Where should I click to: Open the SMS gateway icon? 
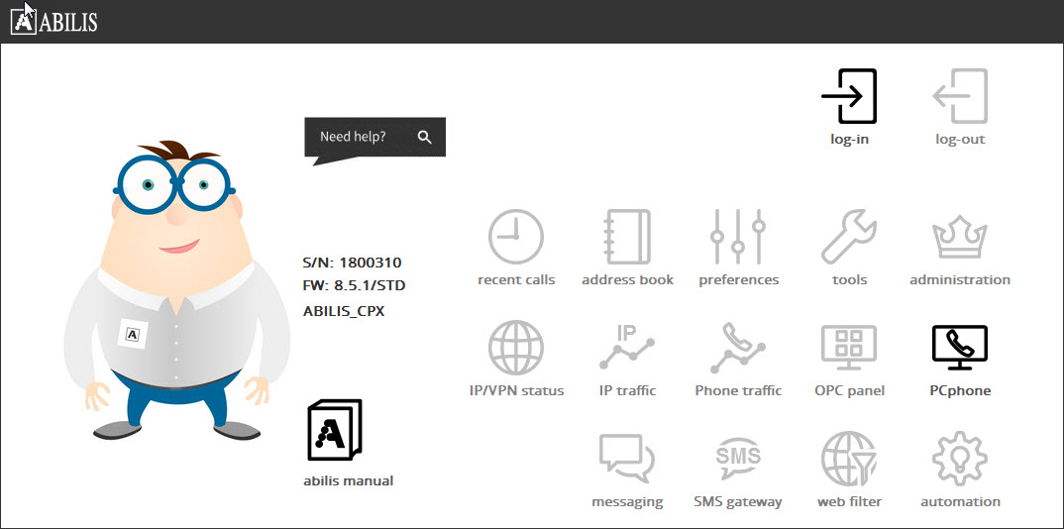738,459
